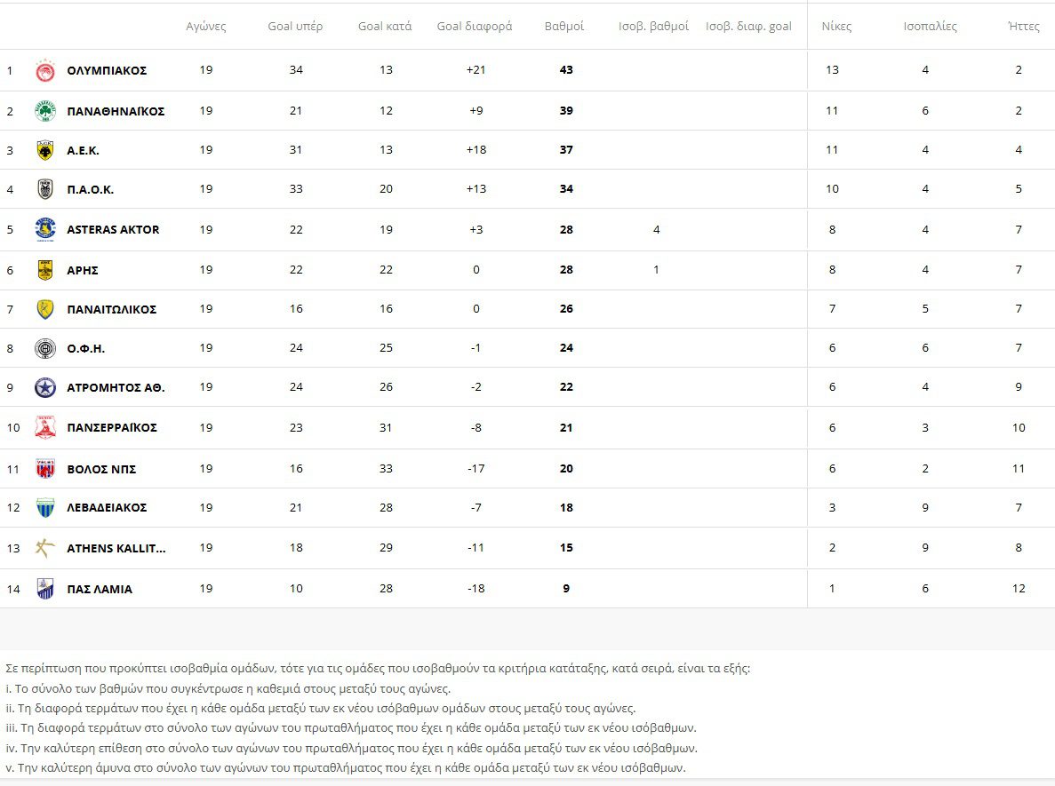Click the ΠΑΣ ΛΑΜΙΑ club crest
Viewport: 1055px width, 786px height.
click(x=45, y=589)
